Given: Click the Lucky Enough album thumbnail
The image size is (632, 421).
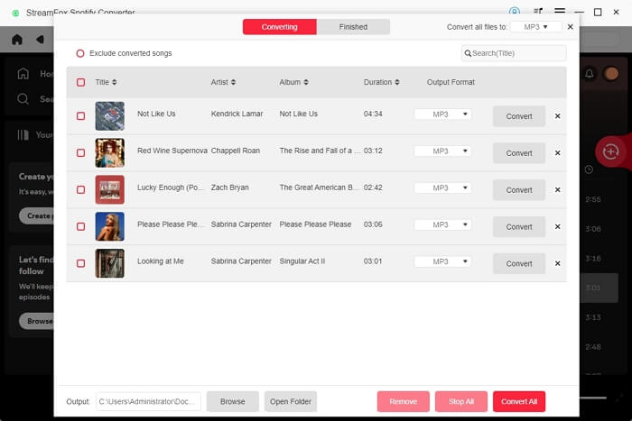Looking at the screenshot, I should pos(109,189).
